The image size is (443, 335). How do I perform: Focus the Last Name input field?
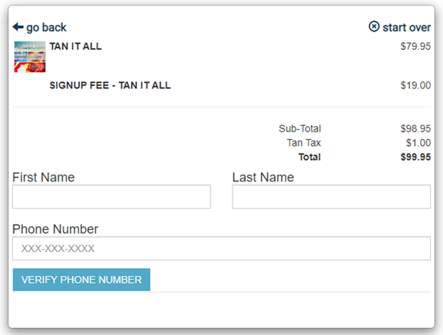click(332, 197)
